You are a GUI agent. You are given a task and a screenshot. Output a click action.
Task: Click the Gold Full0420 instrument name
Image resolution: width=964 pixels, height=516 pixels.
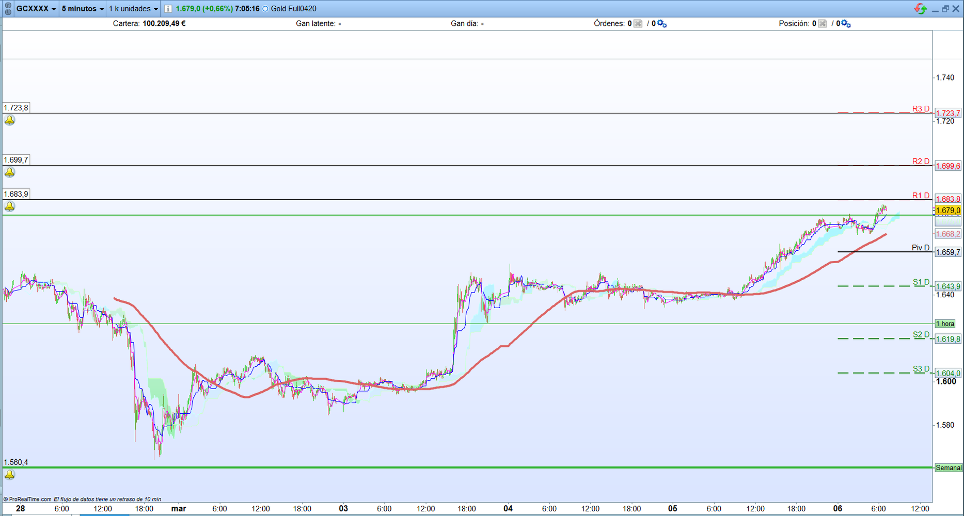(x=294, y=9)
